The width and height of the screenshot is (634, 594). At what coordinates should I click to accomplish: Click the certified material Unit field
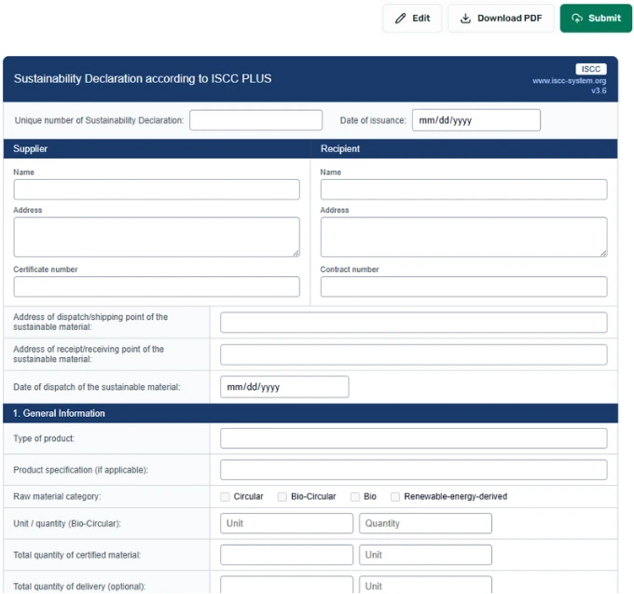tap(425, 555)
